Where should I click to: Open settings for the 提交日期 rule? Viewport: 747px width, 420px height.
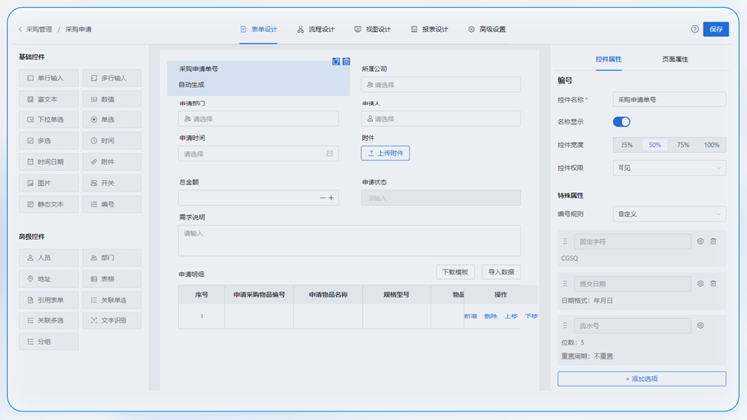point(700,283)
